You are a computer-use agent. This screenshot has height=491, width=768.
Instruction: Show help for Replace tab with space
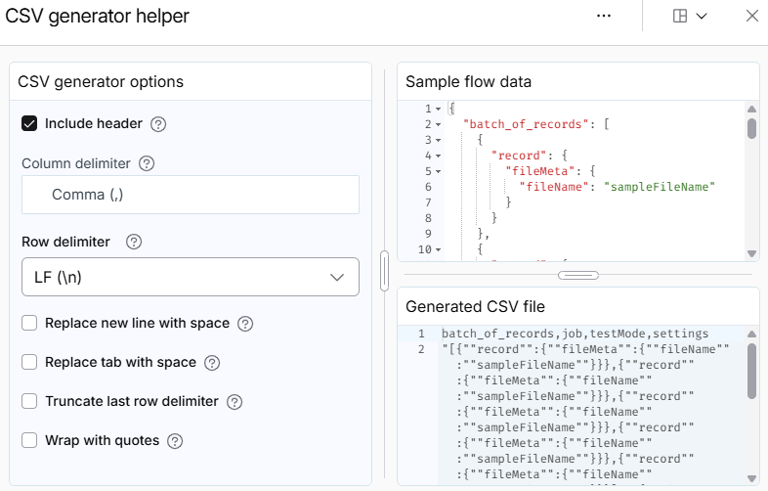[x=212, y=363]
